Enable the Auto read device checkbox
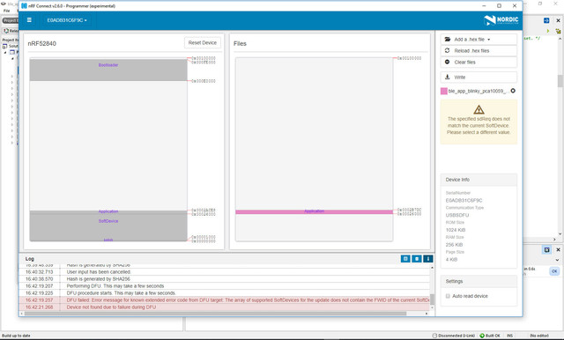Screen dimensions: 564x340 coord(448,296)
